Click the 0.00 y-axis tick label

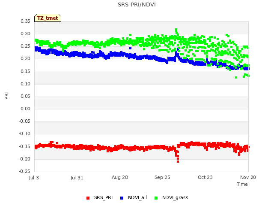[x=25, y=109]
